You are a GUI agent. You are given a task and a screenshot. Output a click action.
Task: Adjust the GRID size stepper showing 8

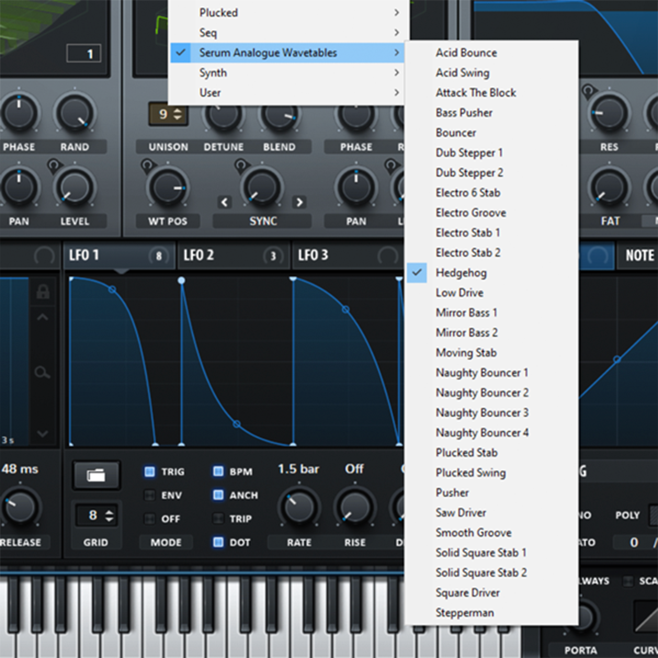click(x=109, y=516)
